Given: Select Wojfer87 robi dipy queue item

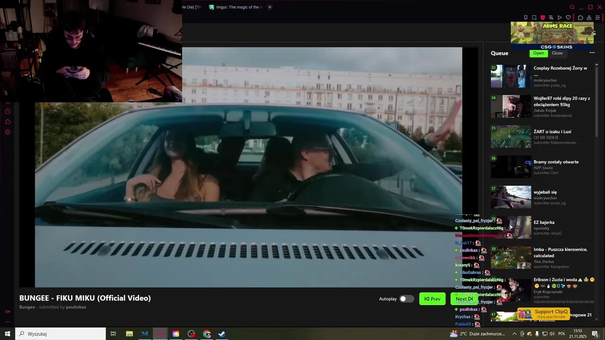Looking at the screenshot, I should tap(542, 107).
